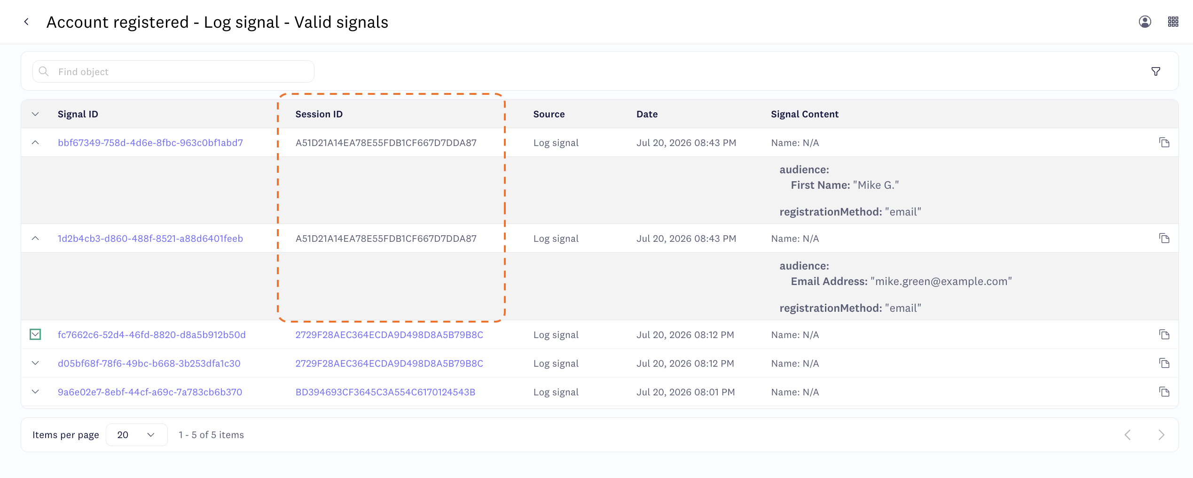Expand row 9a6e02e7-8ebf details

tap(35, 392)
